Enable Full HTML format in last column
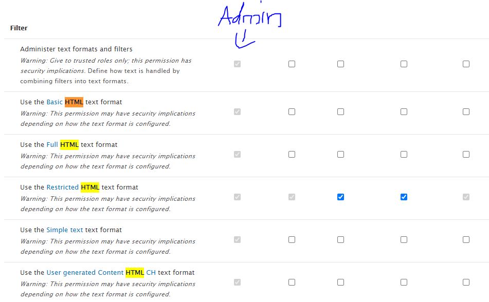This screenshot has height=302, width=489. 466,155
